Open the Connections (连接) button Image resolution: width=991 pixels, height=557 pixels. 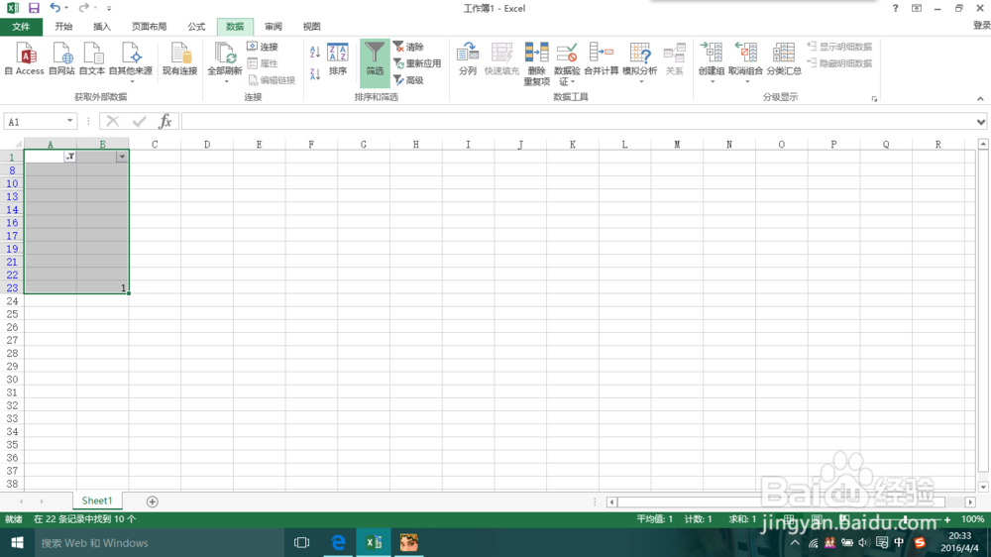pos(263,47)
